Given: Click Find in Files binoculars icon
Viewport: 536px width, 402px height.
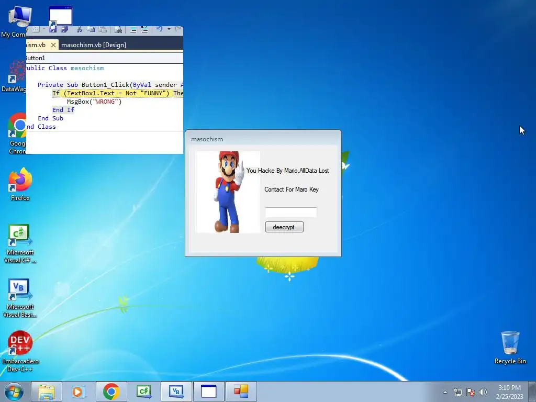Looking at the screenshot, I should tap(118, 29).
